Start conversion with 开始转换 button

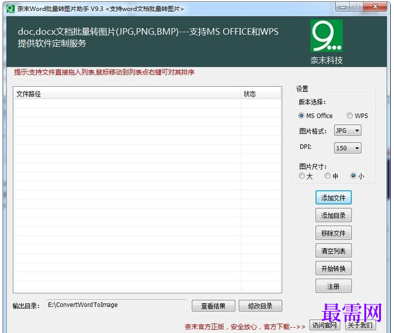[333, 269]
